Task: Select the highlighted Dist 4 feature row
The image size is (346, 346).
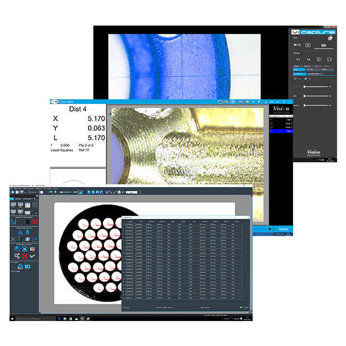Action: point(281,131)
